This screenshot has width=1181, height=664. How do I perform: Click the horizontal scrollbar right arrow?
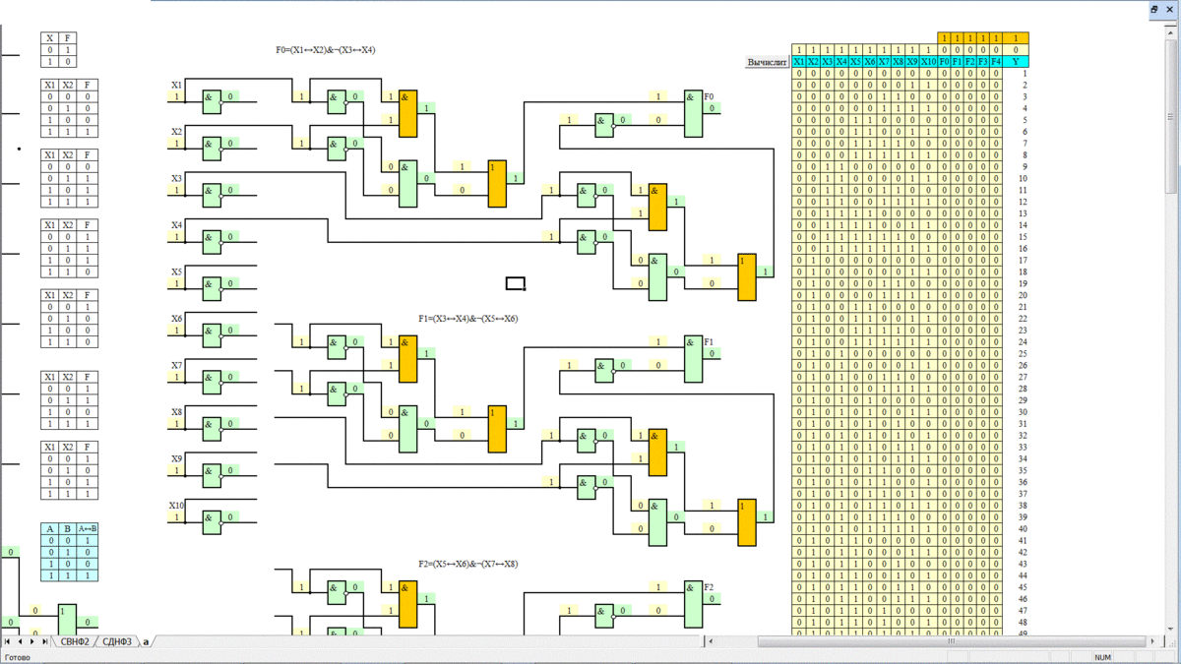(x=1153, y=641)
